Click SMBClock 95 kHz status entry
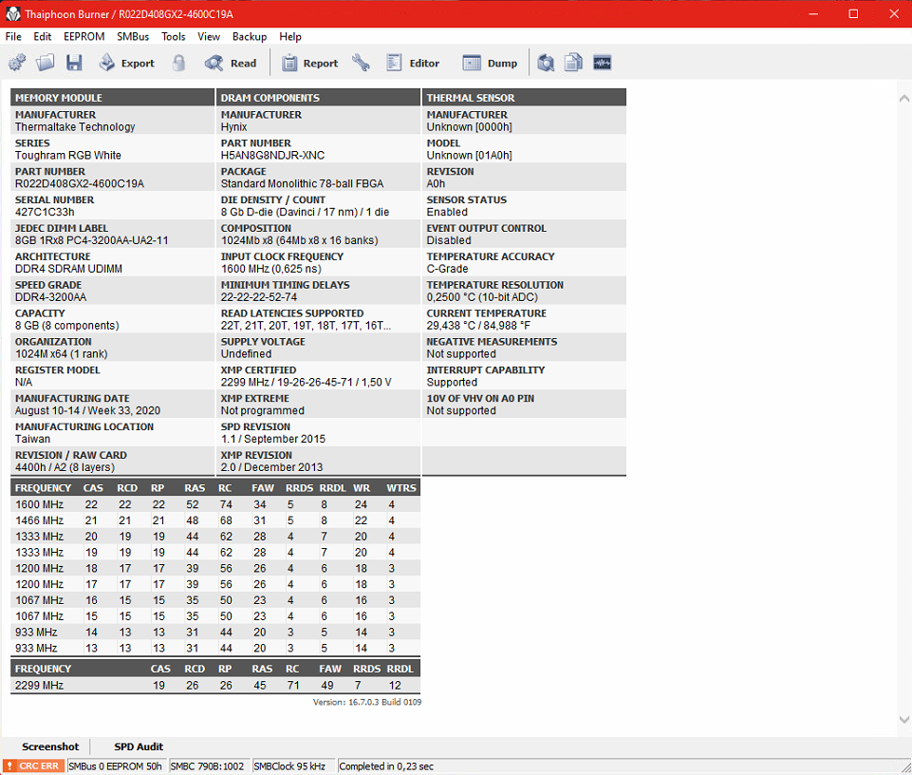This screenshot has height=775, width=912. (294, 766)
